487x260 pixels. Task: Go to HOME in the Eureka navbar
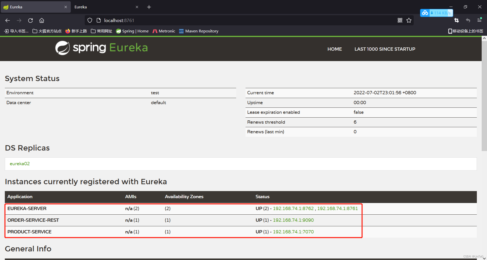pos(335,49)
